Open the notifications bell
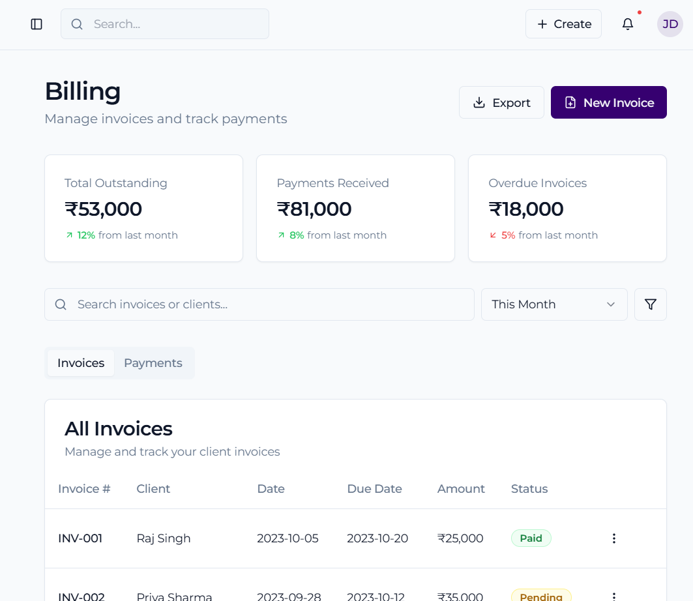The height and width of the screenshot is (601, 693). 627,24
